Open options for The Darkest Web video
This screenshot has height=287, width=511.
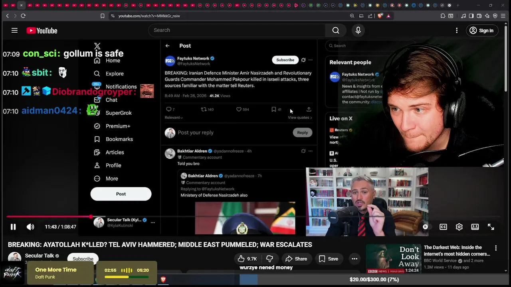496,248
